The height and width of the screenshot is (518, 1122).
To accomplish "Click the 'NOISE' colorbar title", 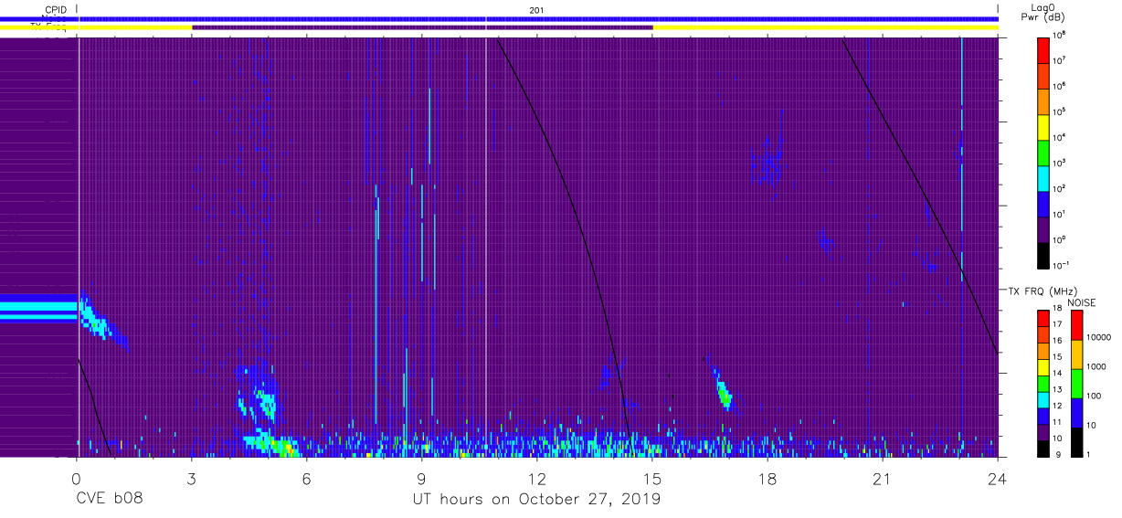I will (x=1081, y=302).
